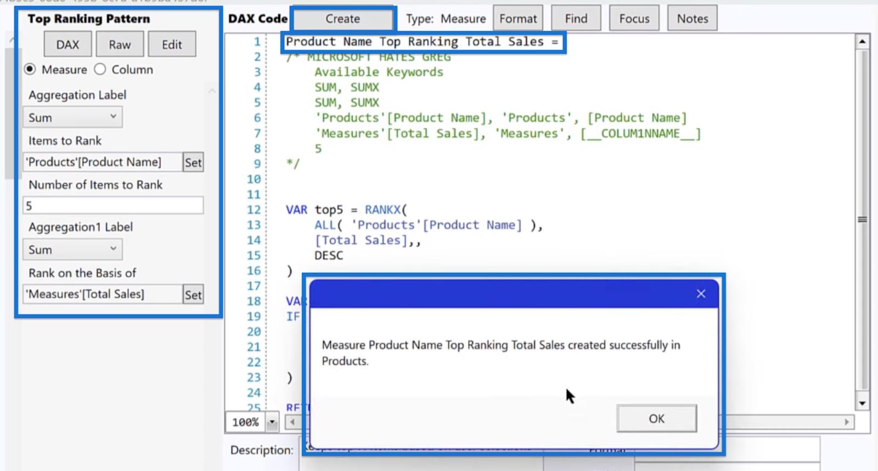
Task: Select the Measure radio button
Action: tap(30, 69)
